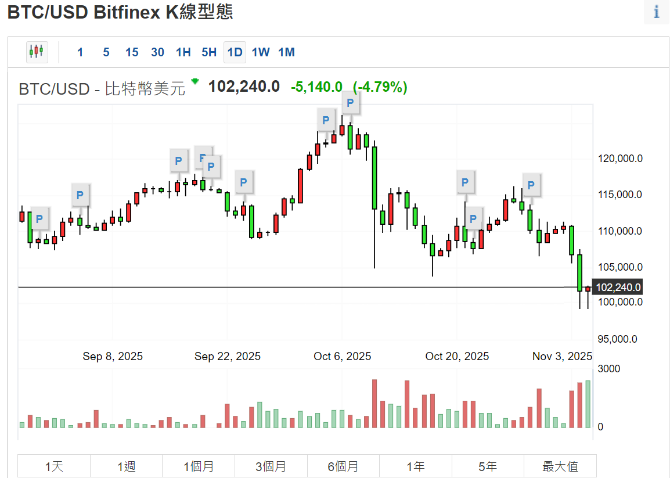Click the 102,240.0 price label on the axis
Screen dimensions: 670x478
point(618,286)
